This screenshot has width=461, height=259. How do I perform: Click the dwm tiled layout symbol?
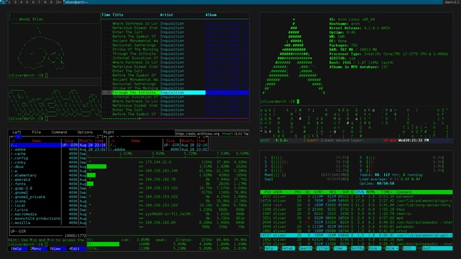tap(58, 2)
